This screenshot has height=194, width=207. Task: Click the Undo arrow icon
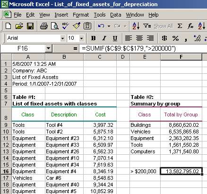pos(101,26)
